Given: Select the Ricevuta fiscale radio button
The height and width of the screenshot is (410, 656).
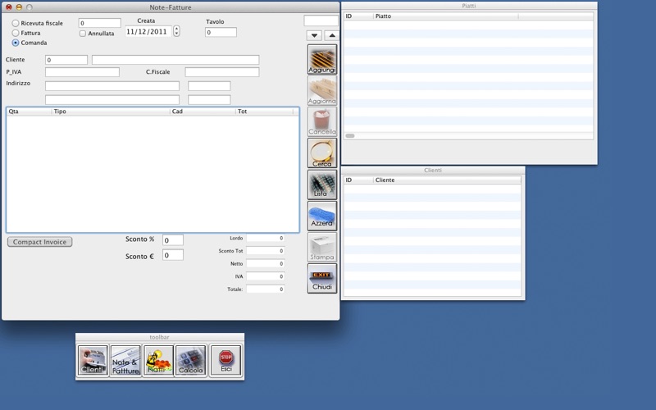Looking at the screenshot, I should click(x=16, y=23).
